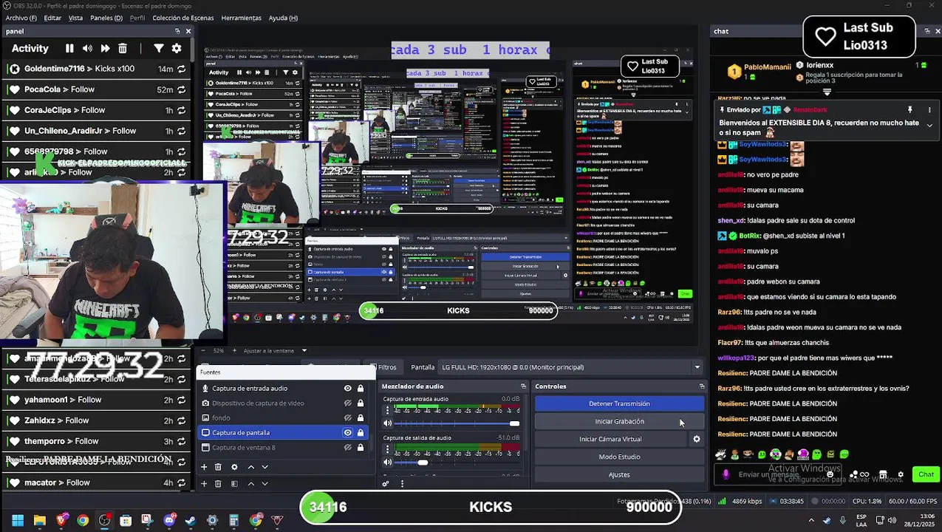Add a new source with plus icon
Image resolution: width=942 pixels, height=532 pixels.
point(204,467)
